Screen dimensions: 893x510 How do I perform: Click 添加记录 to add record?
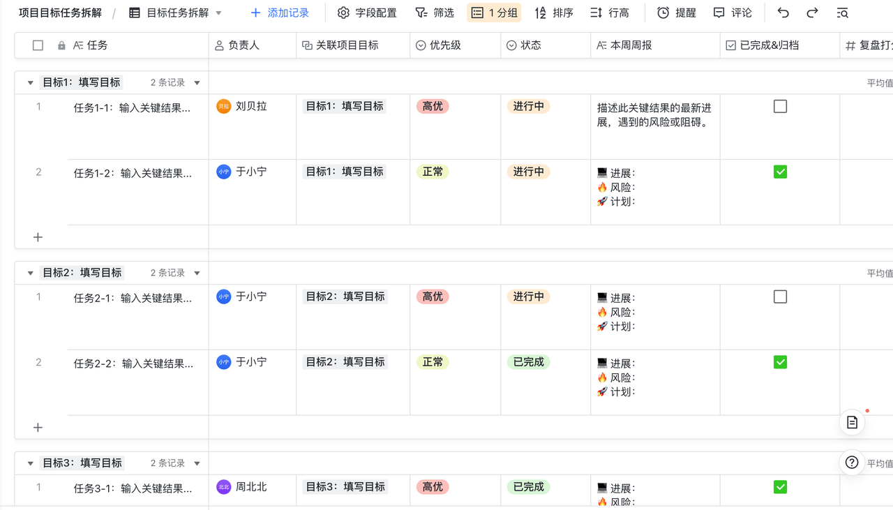point(279,13)
